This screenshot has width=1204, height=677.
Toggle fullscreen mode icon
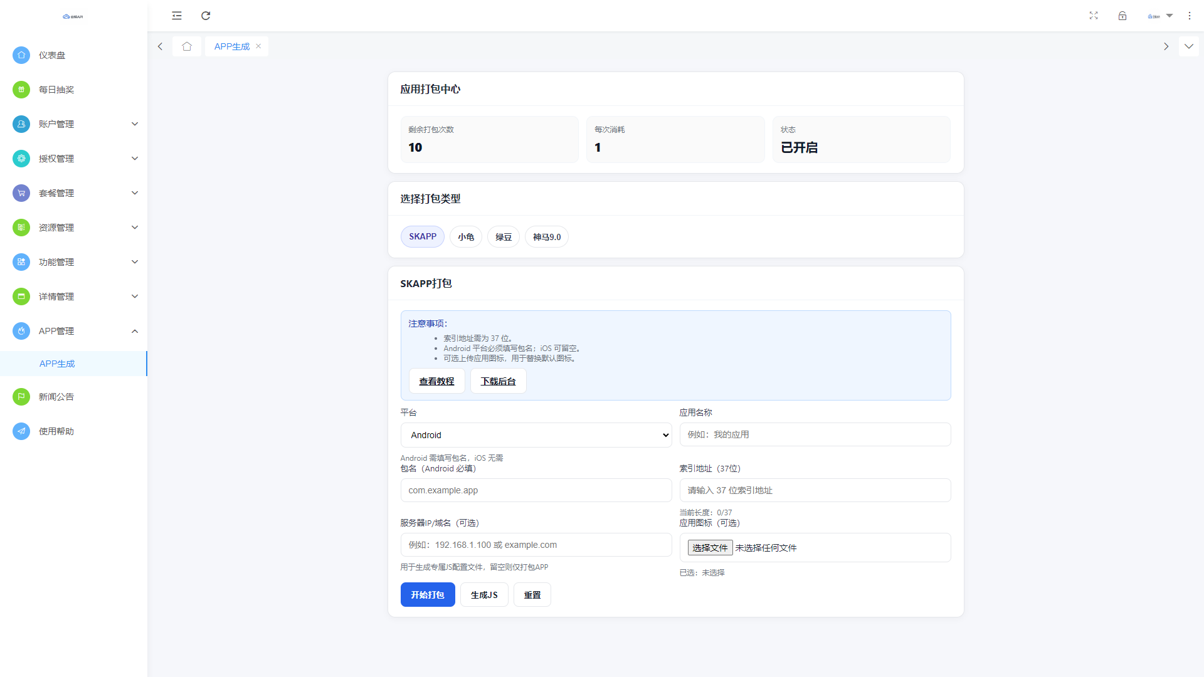point(1094,16)
